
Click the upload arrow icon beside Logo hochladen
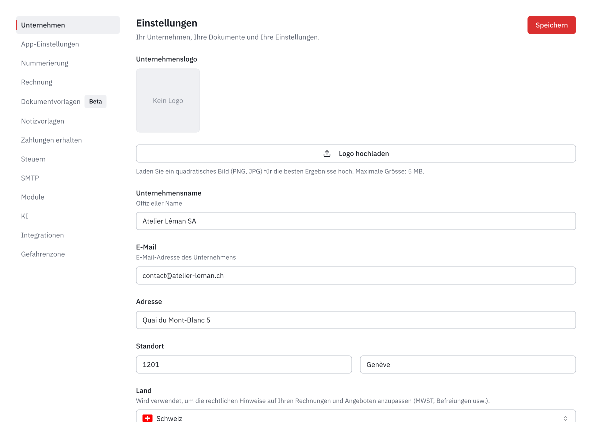pos(327,153)
